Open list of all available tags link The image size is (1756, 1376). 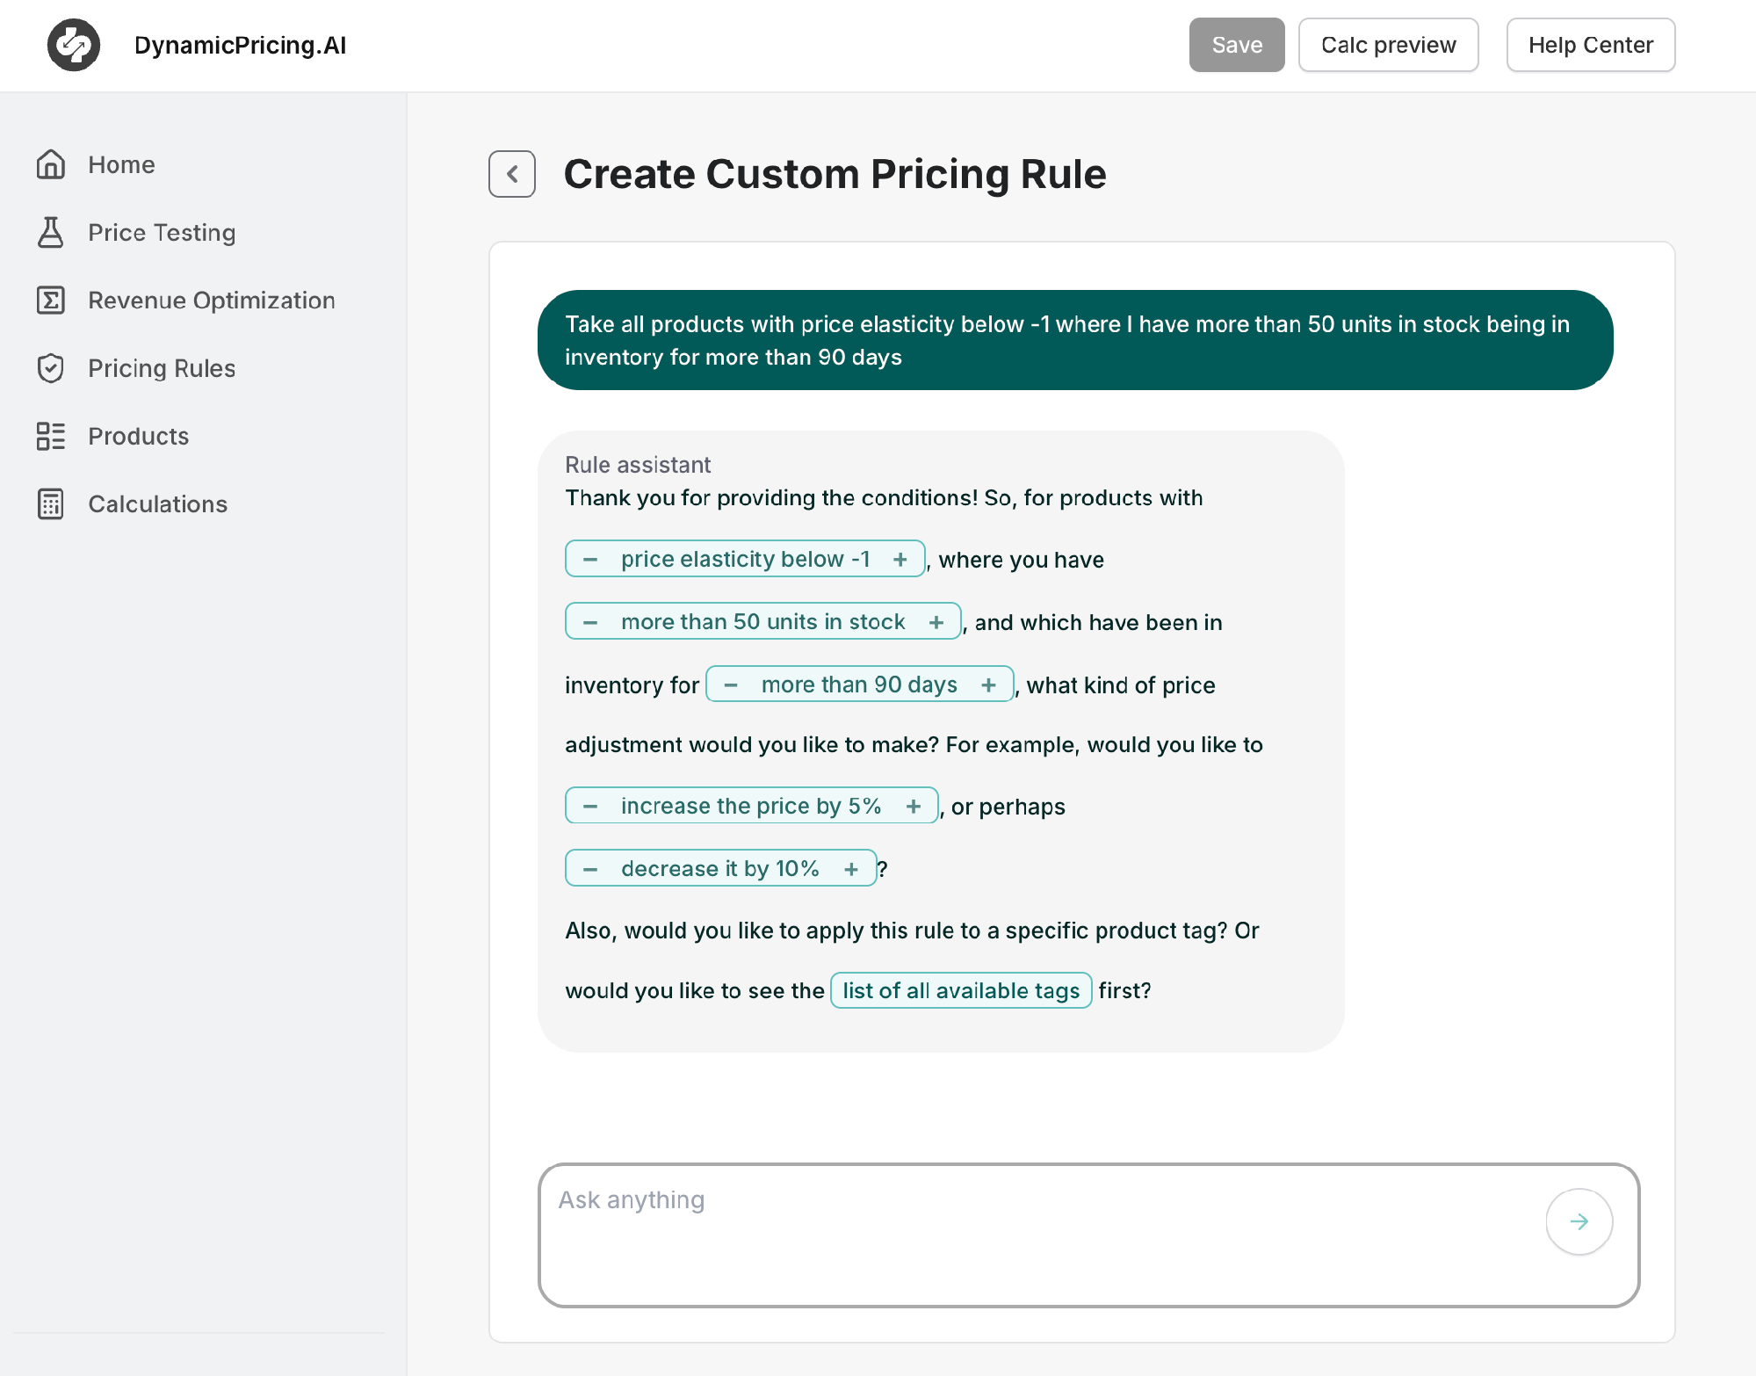(961, 990)
